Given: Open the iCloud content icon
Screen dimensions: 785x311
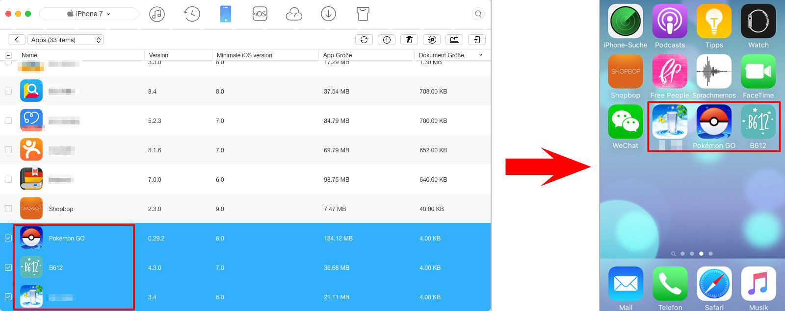Looking at the screenshot, I should pyautogui.click(x=294, y=14).
